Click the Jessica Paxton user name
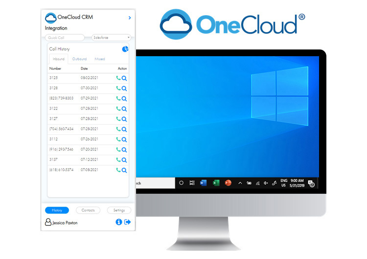 pyautogui.click(x=65, y=223)
